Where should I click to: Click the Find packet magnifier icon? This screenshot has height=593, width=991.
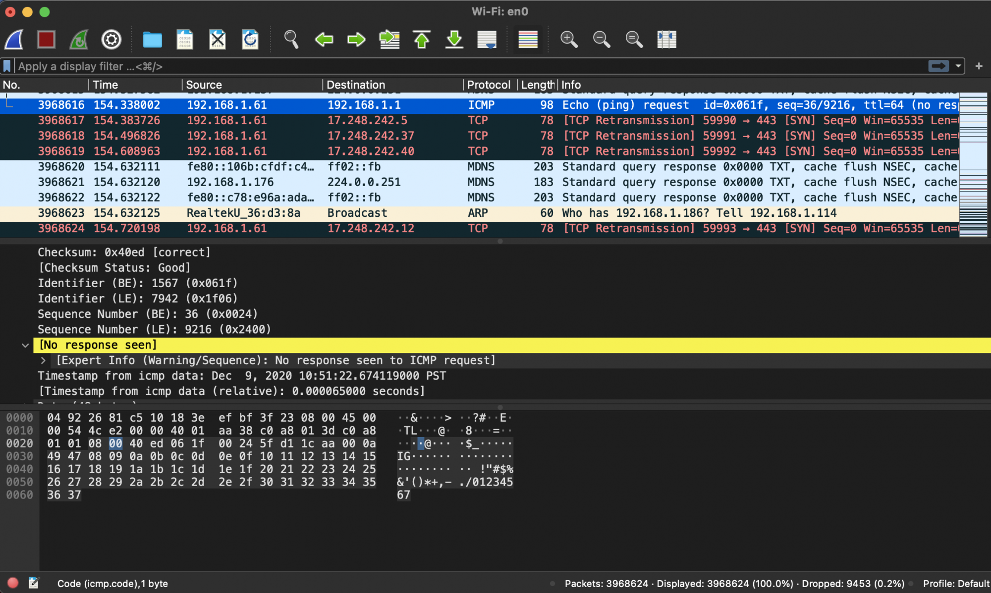tap(291, 39)
